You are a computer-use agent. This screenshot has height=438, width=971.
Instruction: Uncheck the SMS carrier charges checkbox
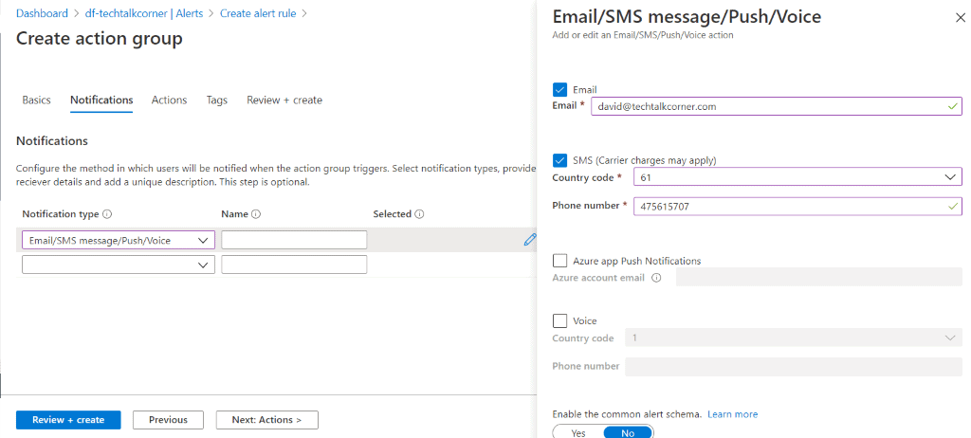point(559,160)
